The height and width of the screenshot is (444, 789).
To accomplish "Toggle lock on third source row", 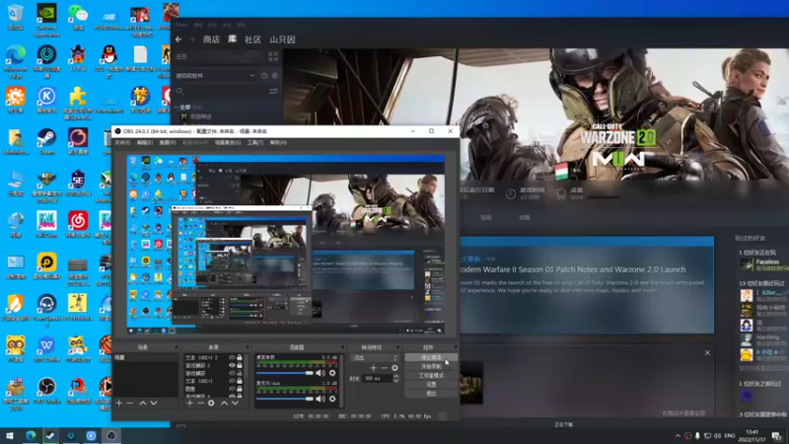I will (240, 374).
